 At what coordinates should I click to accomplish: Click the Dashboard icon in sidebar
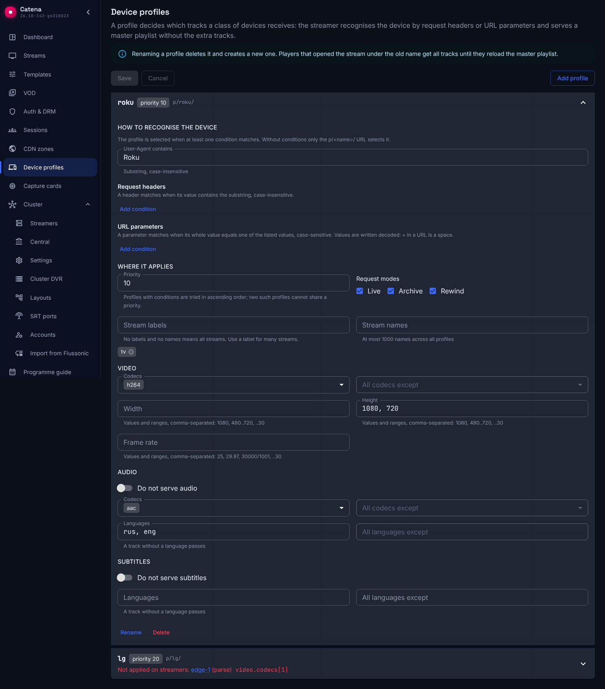click(x=13, y=37)
